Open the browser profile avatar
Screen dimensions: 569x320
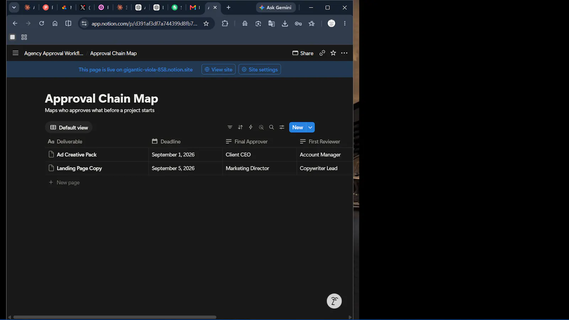[x=331, y=23]
